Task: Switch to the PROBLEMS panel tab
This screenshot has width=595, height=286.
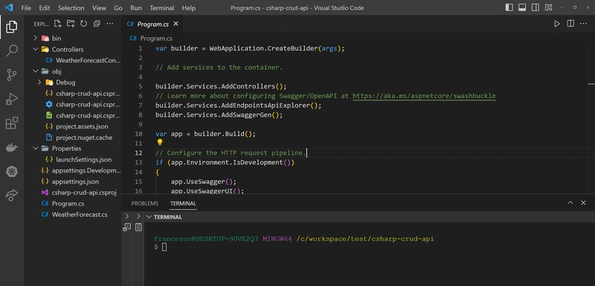Action: [x=144, y=204]
